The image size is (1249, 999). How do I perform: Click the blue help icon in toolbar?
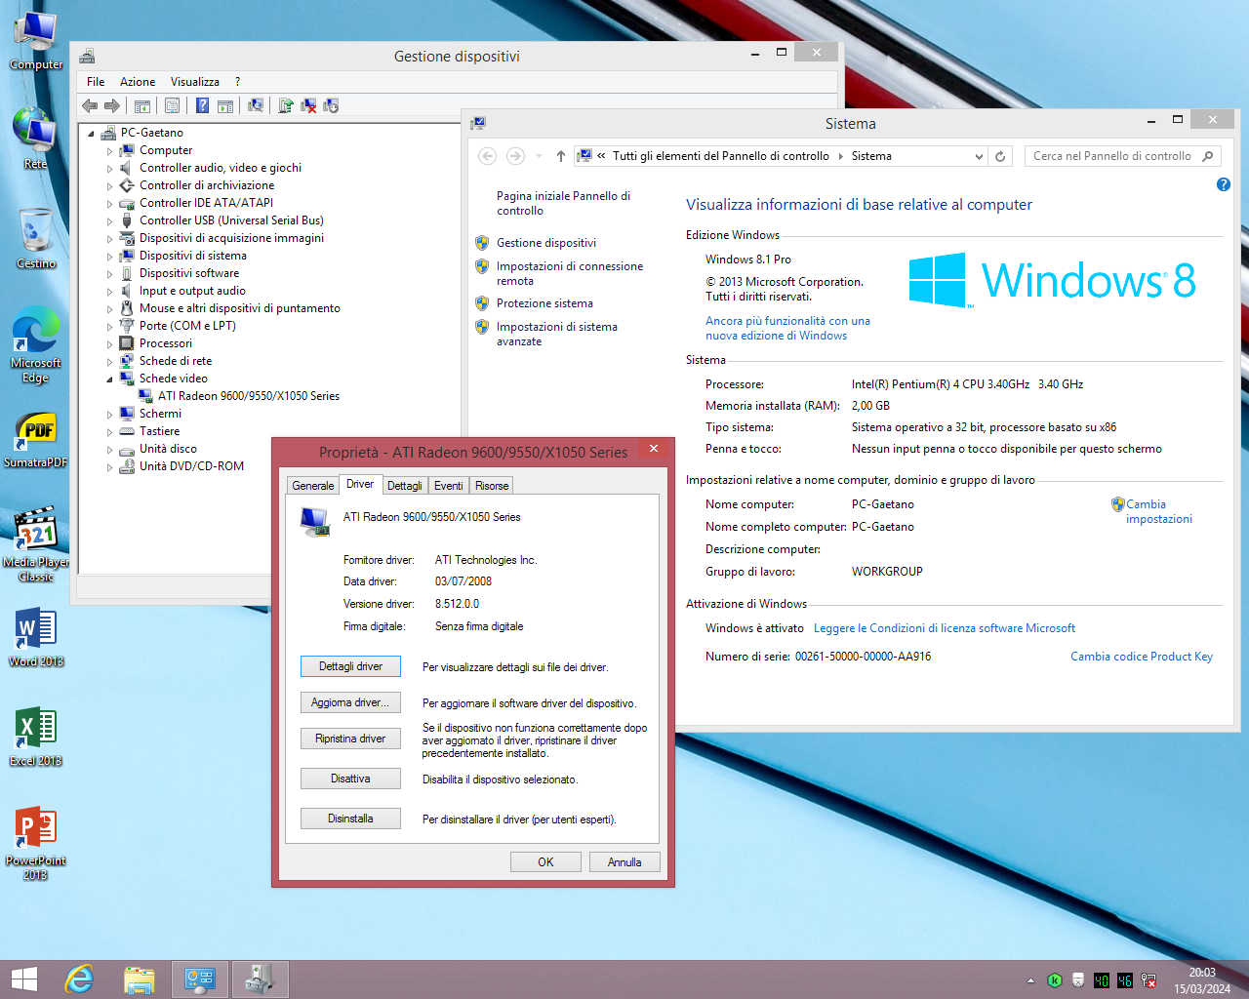202,105
